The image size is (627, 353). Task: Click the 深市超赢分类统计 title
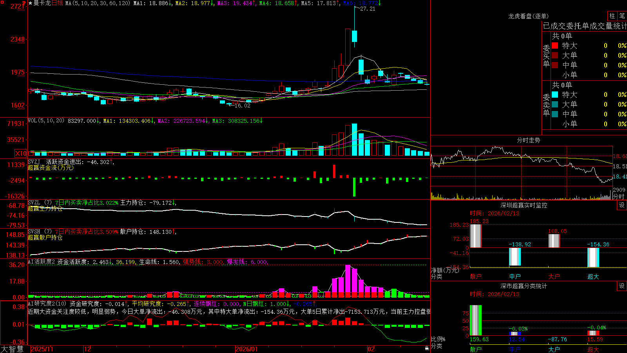[524, 286]
